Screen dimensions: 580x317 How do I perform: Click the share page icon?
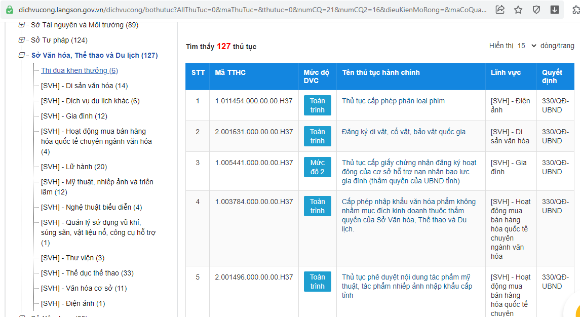(500, 10)
